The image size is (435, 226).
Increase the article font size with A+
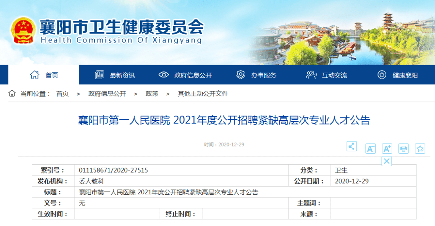pyautogui.click(x=387, y=149)
